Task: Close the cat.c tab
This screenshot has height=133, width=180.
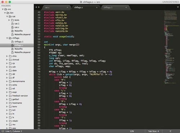Action: pos(67,8)
